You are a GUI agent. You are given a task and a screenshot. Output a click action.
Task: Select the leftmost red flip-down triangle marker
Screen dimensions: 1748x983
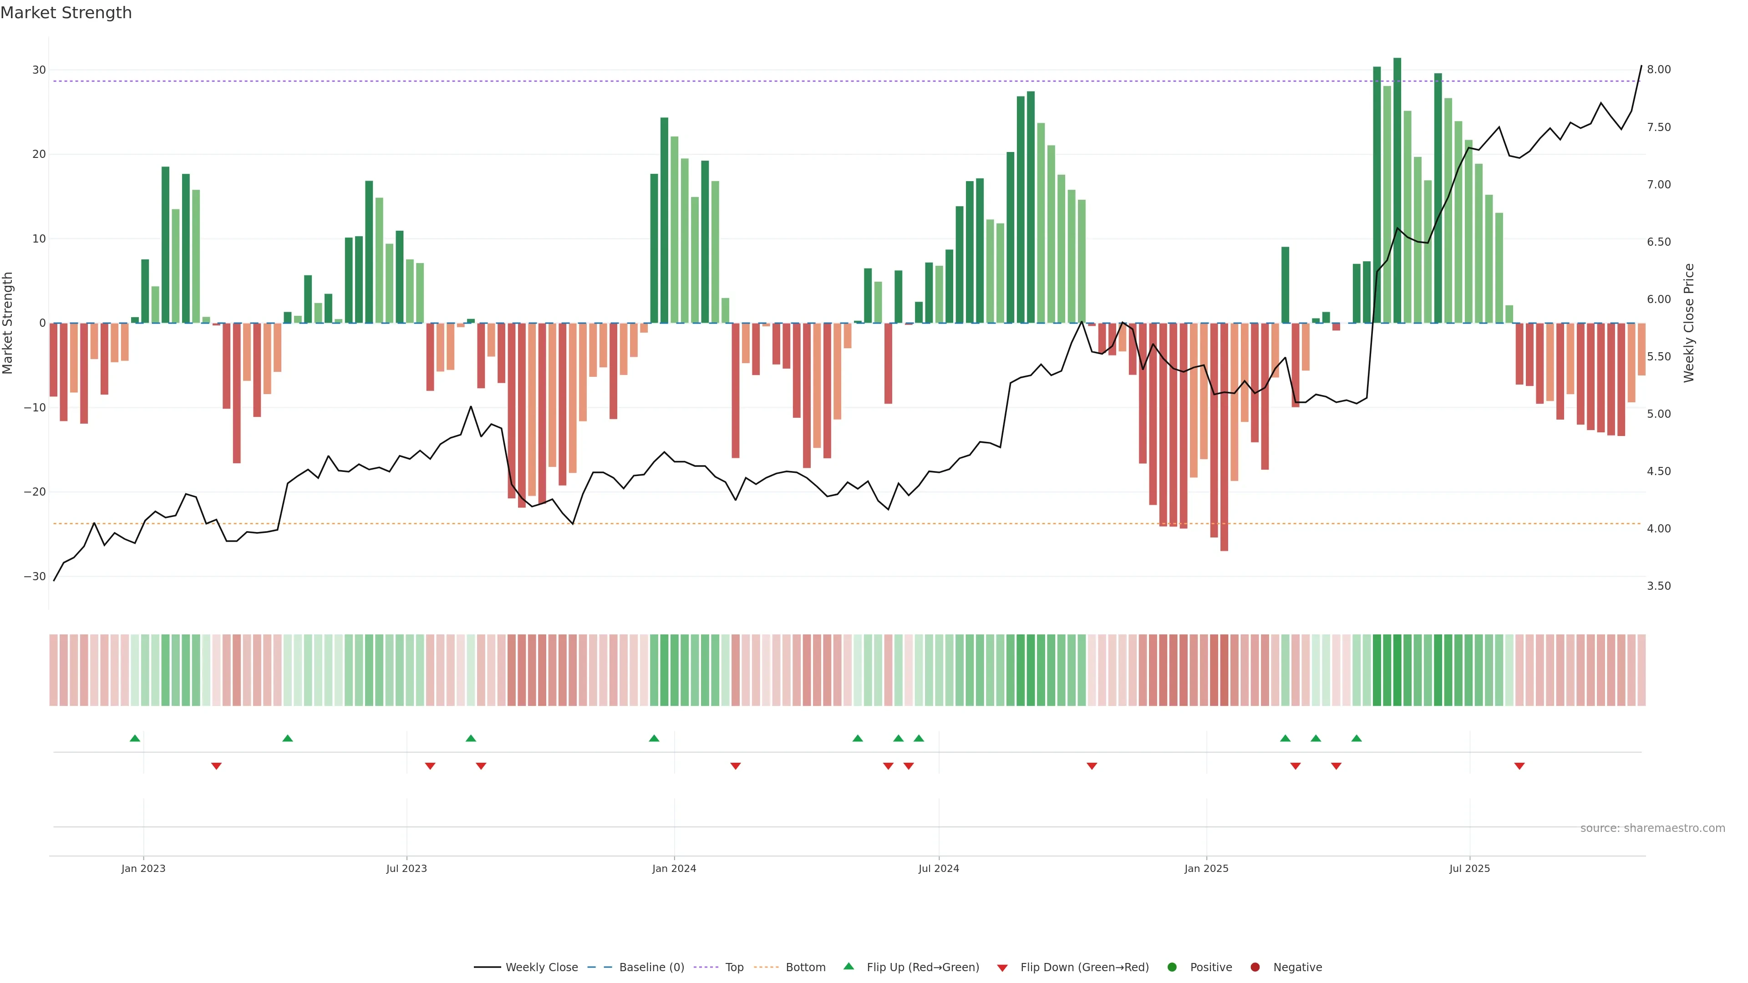(217, 766)
